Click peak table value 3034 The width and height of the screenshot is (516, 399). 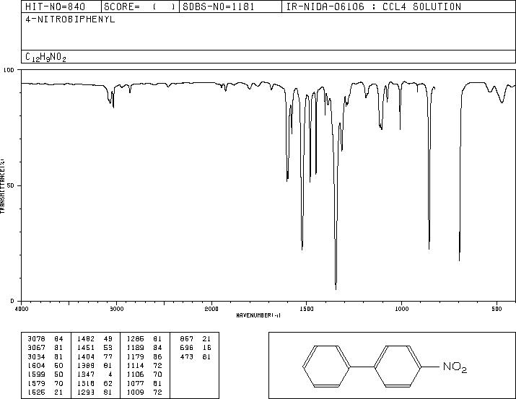click(x=36, y=356)
